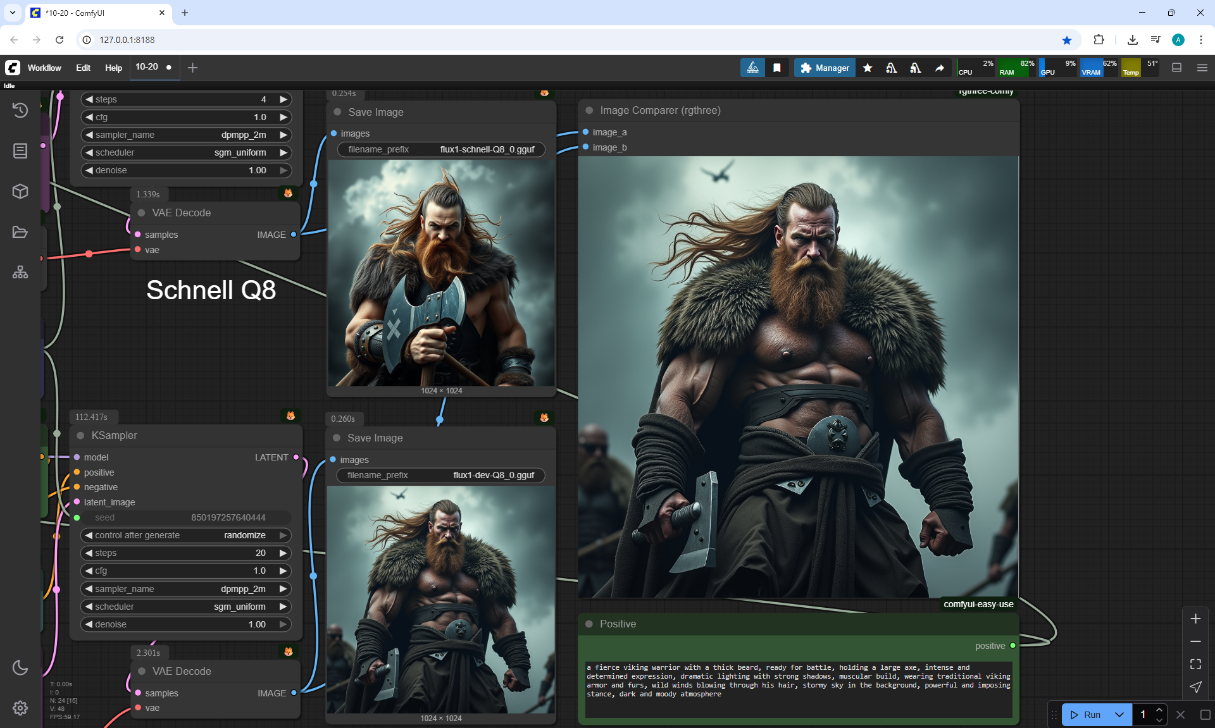Open the Run button dropdown arrow

1119,715
